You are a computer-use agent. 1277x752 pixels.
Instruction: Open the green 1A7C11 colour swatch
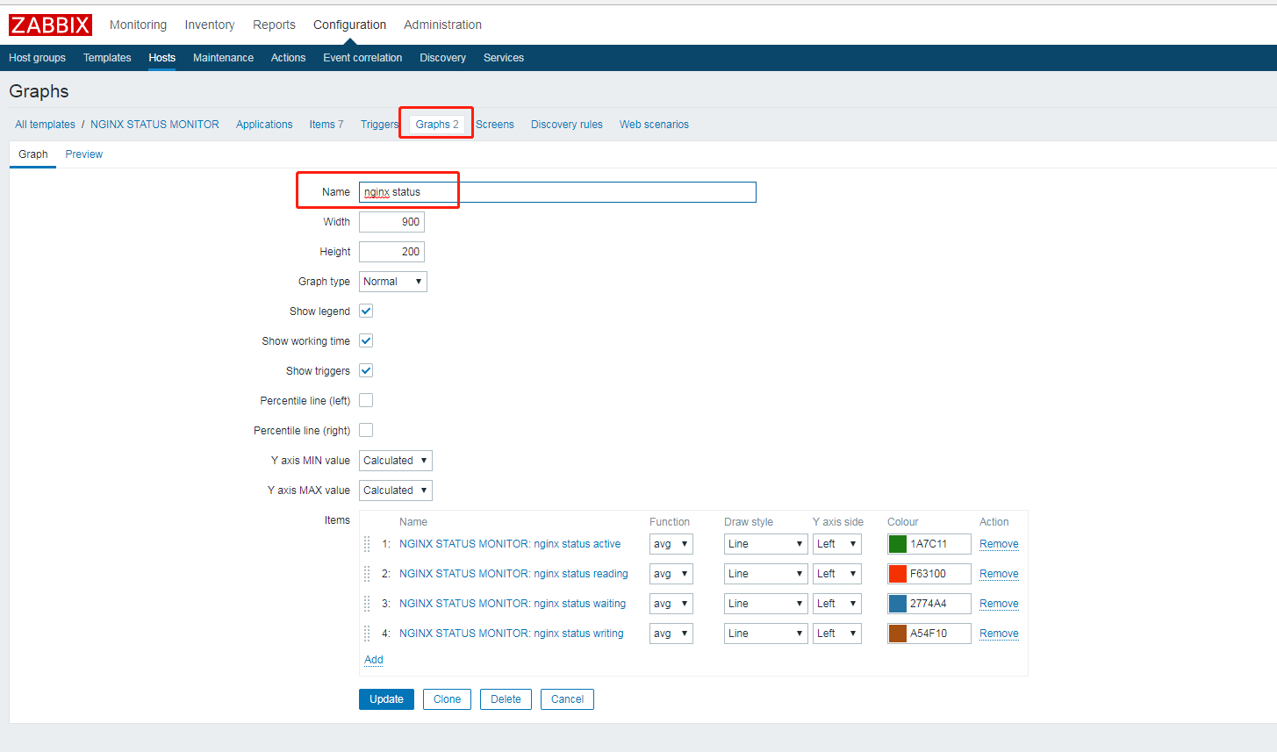898,544
